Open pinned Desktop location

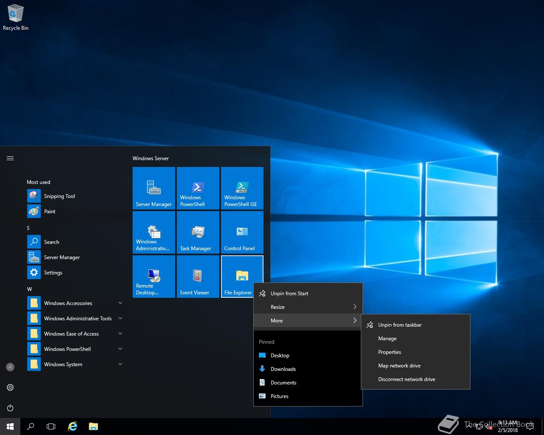pyautogui.click(x=308, y=355)
